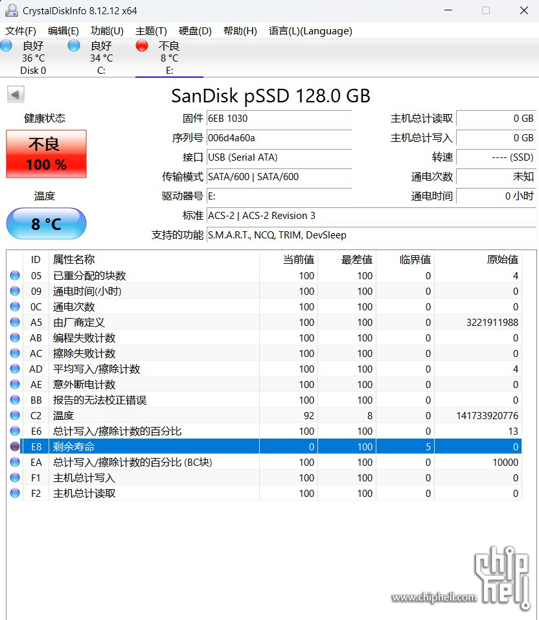
Task: Open the 主题(T) menu
Action: [x=151, y=31]
